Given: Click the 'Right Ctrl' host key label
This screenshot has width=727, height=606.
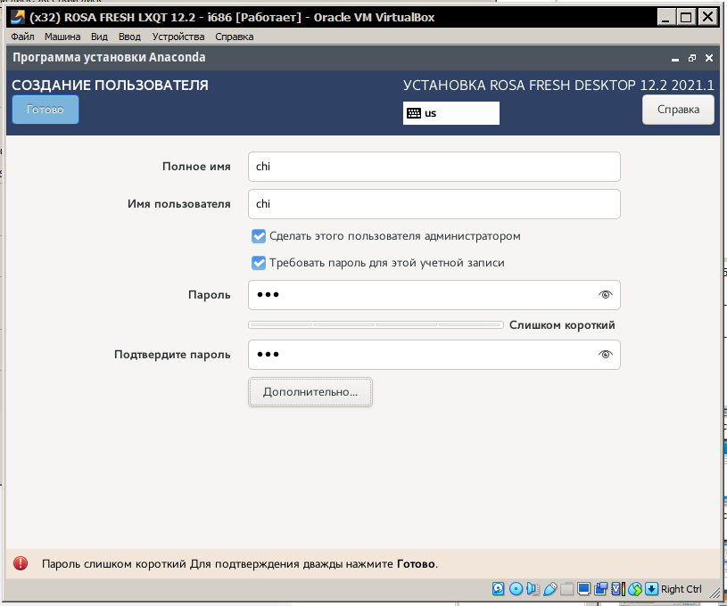Looking at the screenshot, I should [682, 589].
